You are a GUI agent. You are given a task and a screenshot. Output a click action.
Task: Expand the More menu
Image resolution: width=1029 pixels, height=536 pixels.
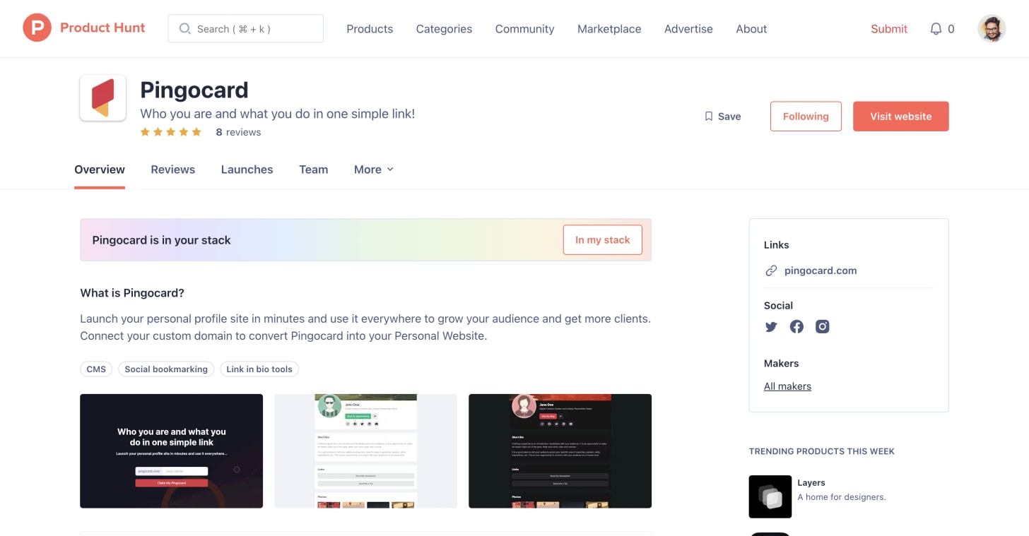coord(373,169)
